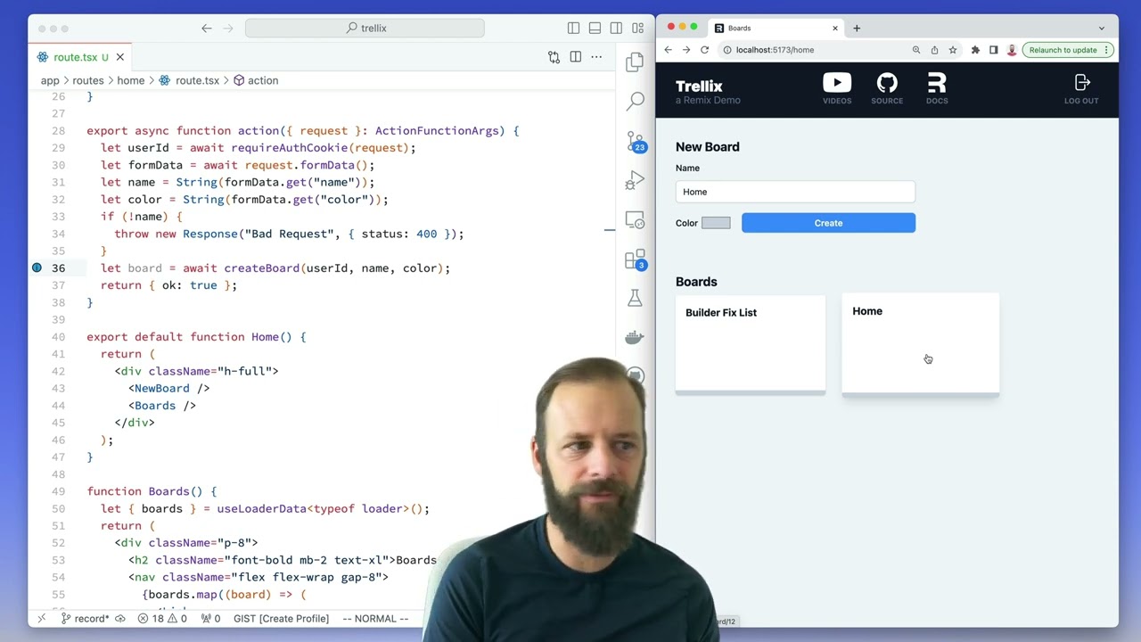Open the Remix Docs link

click(x=937, y=89)
